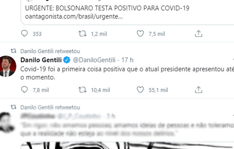Open Danilo Gentili's 'Covid-19 foi a primeira coisa' tweet

[x=127, y=73]
